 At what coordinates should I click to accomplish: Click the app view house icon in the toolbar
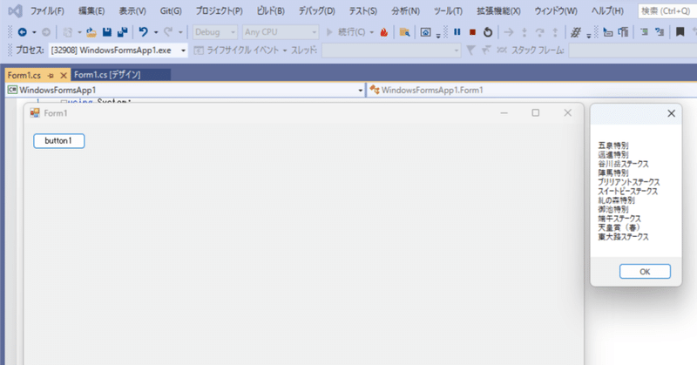(x=425, y=32)
